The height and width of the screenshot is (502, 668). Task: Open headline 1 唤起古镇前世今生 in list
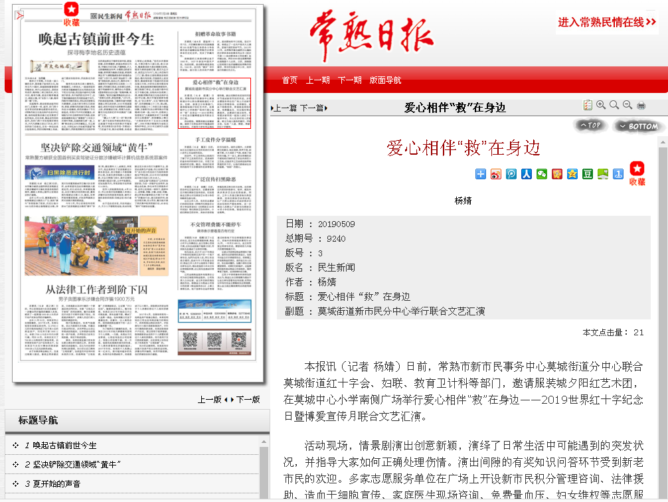(x=65, y=446)
